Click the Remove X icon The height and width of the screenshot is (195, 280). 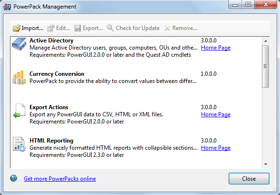(167, 28)
